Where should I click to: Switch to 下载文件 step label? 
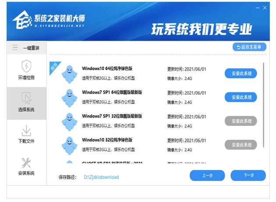(x=26, y=141)
